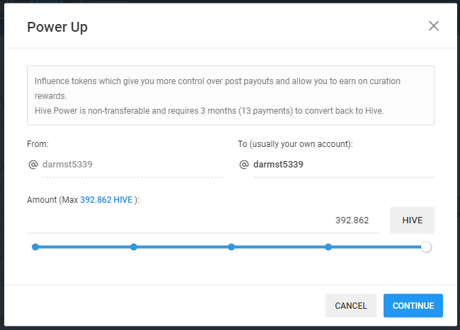Click the @ symbol beside To account
Viewport: 460px width, 330px height.
pyautogui.click(x=244, y=164)
